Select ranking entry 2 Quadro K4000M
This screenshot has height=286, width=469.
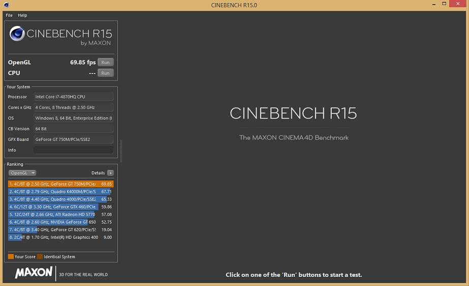[x=60, y=192]
